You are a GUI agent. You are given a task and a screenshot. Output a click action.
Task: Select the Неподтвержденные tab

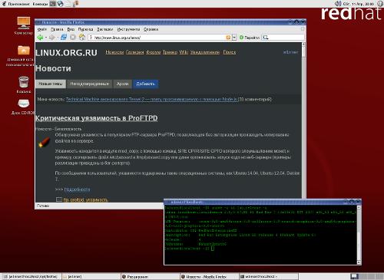pyautogui.click(x=90, y=84)
